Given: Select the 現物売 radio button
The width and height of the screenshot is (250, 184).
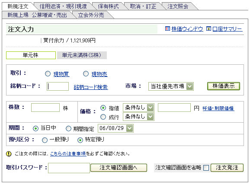Looking at the screenshot, I should point(86,74).
